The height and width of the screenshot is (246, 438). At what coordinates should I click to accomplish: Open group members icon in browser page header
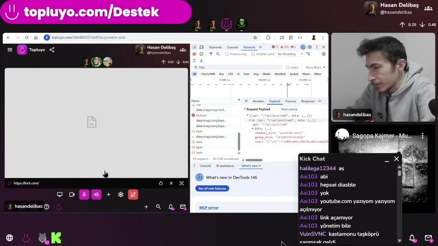(x=183, y=50)
